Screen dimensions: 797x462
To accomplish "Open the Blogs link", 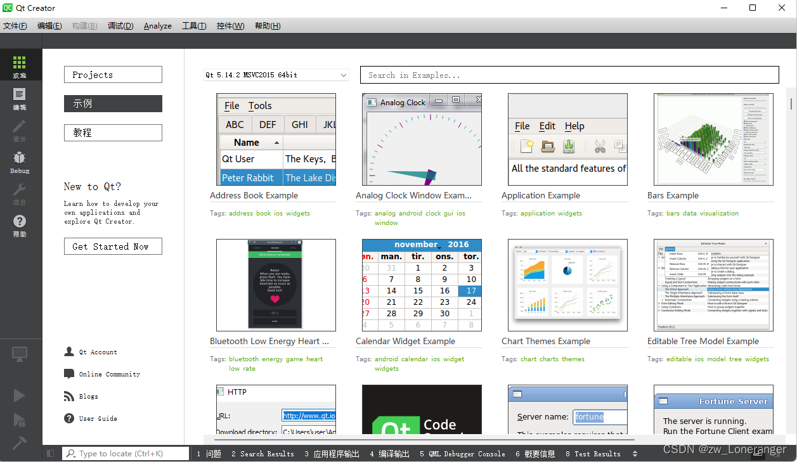I will click(89, 396).
